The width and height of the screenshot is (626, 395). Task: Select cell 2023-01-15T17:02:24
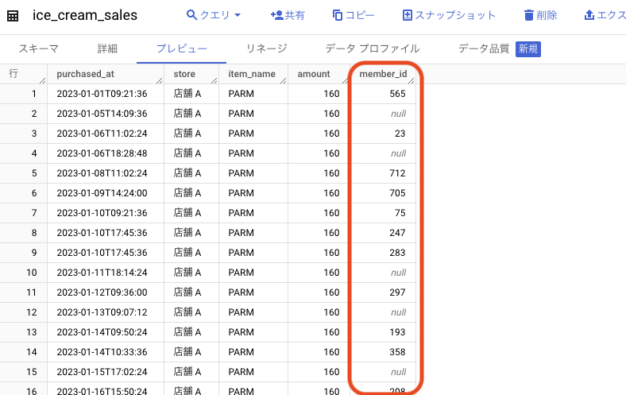pyautogui.click(x=102, y=372)
